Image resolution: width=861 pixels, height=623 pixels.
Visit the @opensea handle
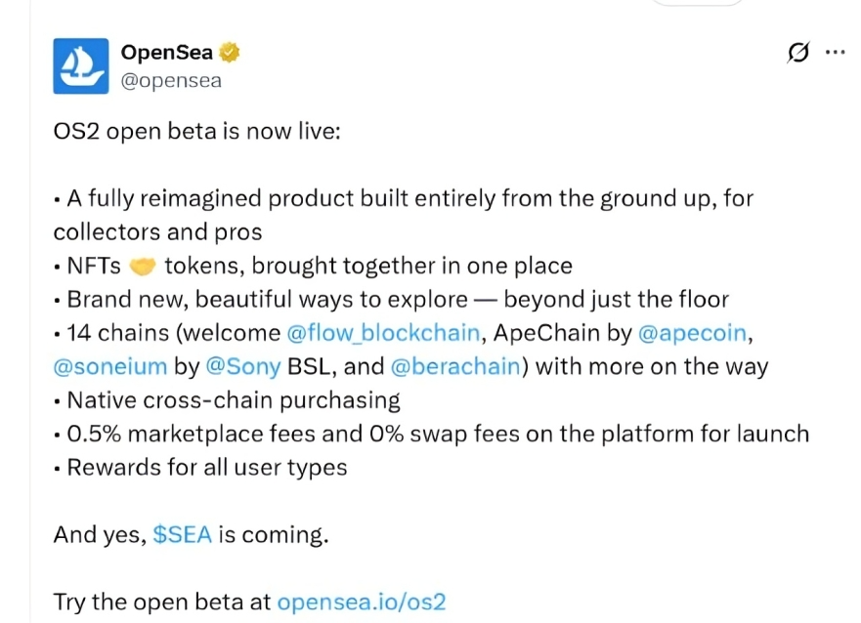171,81
